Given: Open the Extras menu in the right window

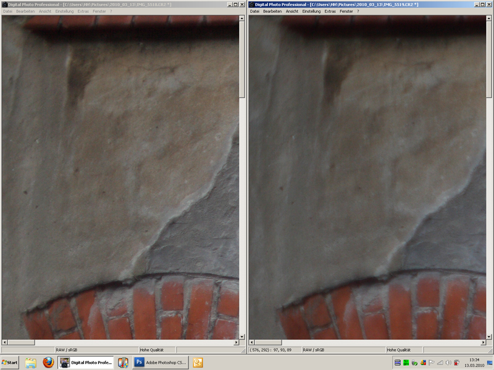Looking at the screenshot, I should 330,12.
